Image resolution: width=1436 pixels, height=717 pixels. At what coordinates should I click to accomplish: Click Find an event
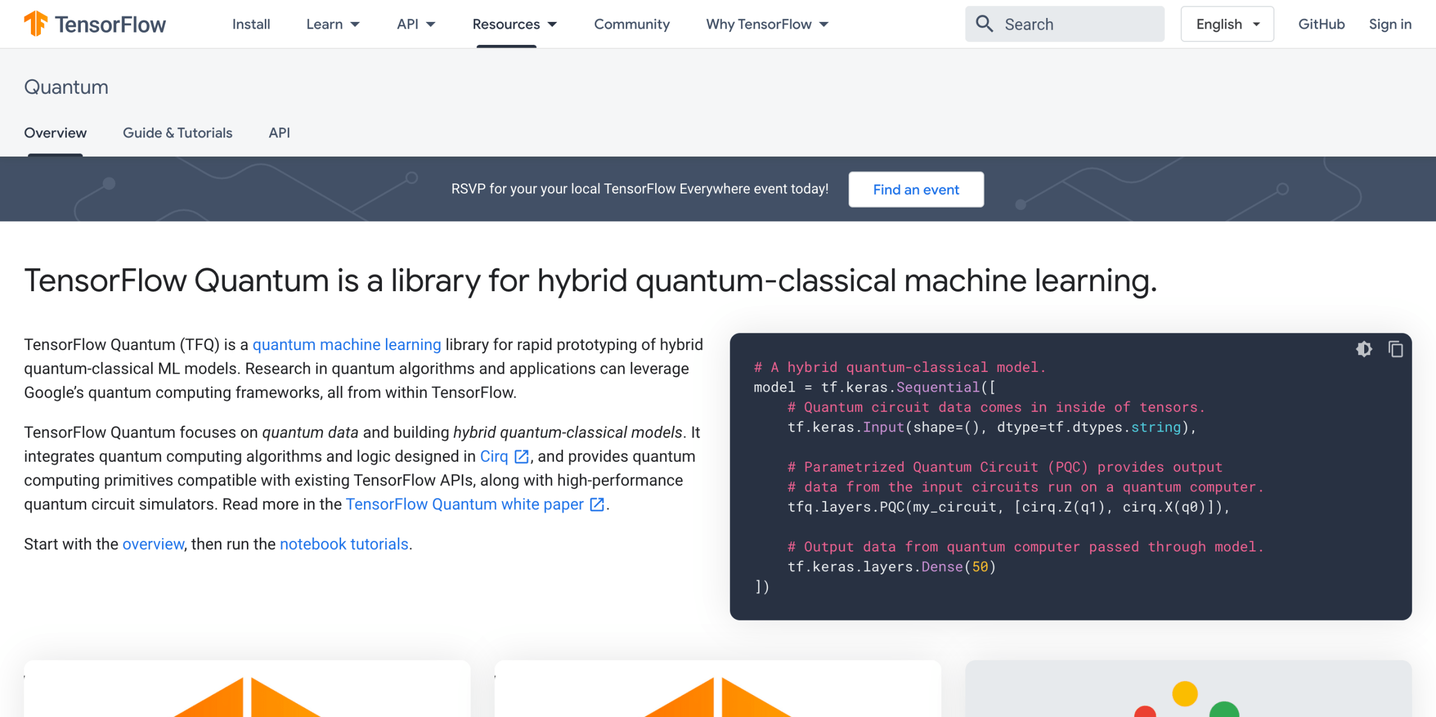[x=915, y=189]
